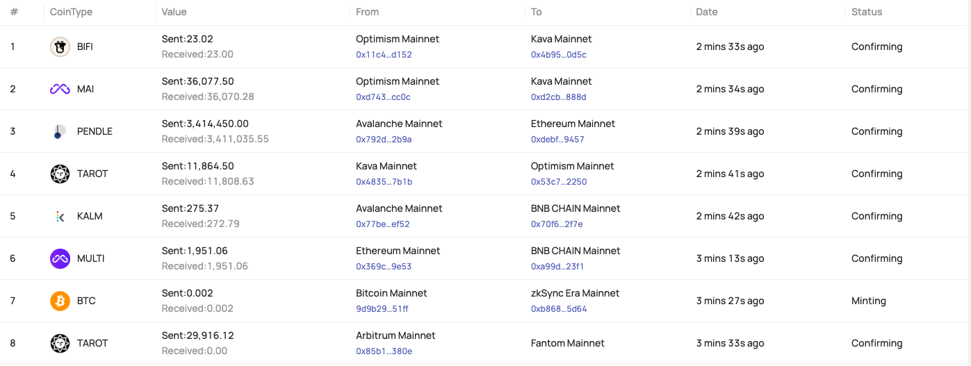Open recipient address 0xdebf...9457

[557, 140]
